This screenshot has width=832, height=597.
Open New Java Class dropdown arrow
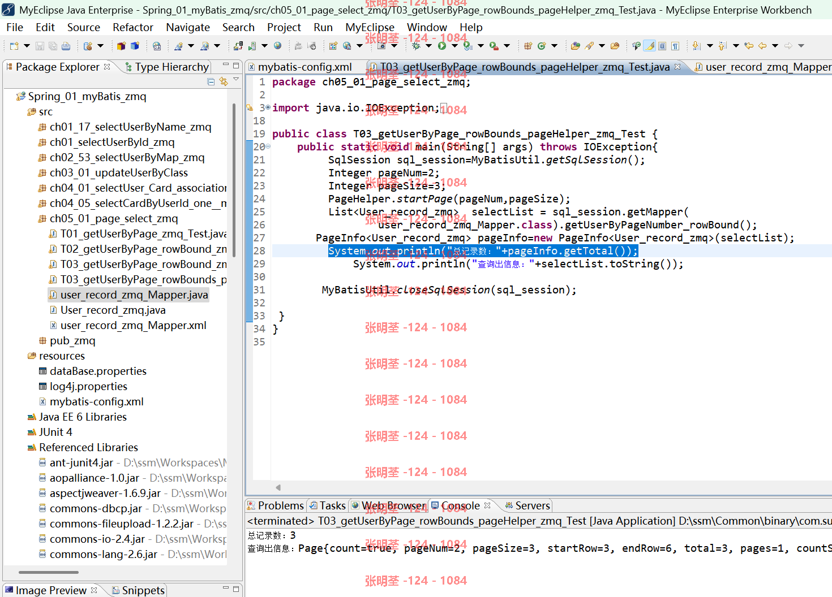(x=554, y=46)
